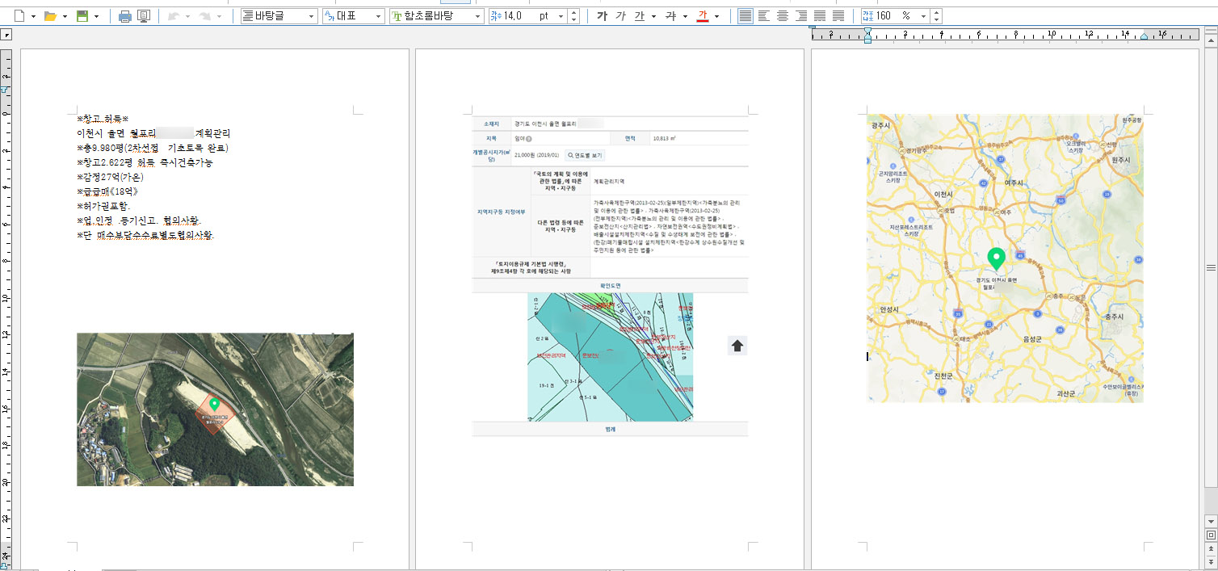Undo the last action with the undo arrow
Image resolution: width=1218 pixels, height=571 pixels.
point(174,16)
